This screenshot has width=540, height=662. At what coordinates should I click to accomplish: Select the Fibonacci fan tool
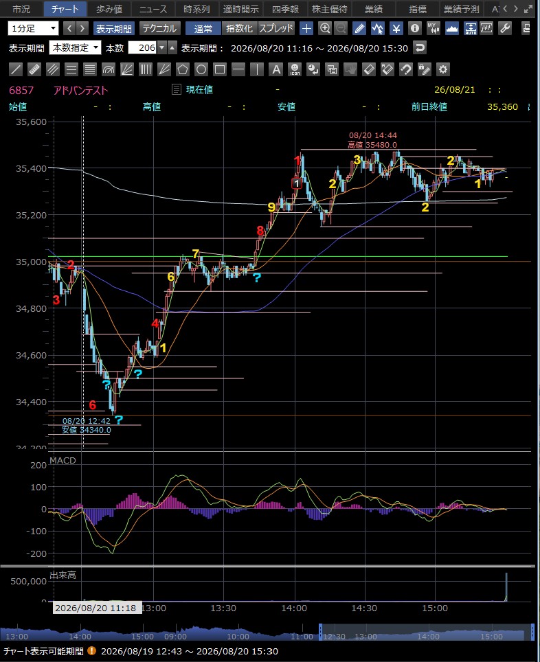[x=127, y=69]
